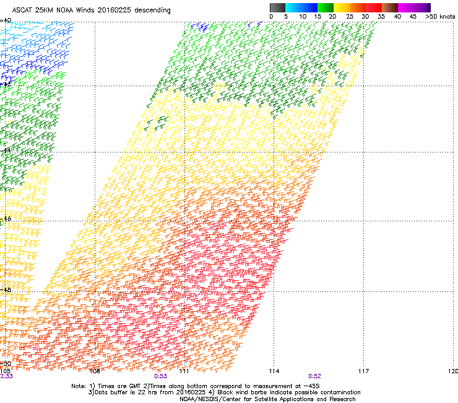This screenshot has height=403, width=458.
Task: Click the cyan 5-10 knots legend swatch
Action: tap(293, 7)
